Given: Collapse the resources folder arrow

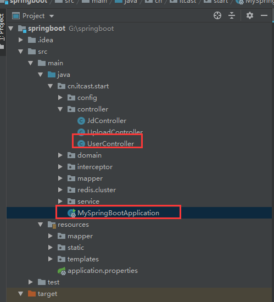Looking at the screenshot, I should (41, 225).
